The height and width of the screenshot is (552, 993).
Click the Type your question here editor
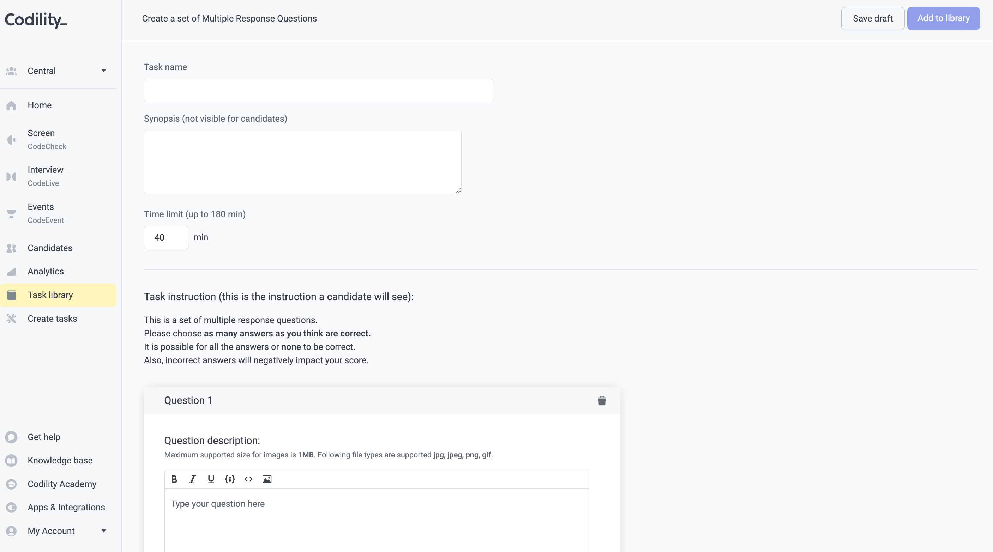[x=377, y=520]
